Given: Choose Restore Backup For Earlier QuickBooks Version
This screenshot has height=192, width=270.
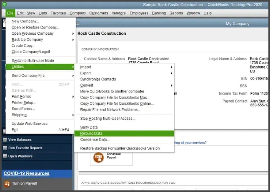Looking at the screenshot, I should (124, 148).
